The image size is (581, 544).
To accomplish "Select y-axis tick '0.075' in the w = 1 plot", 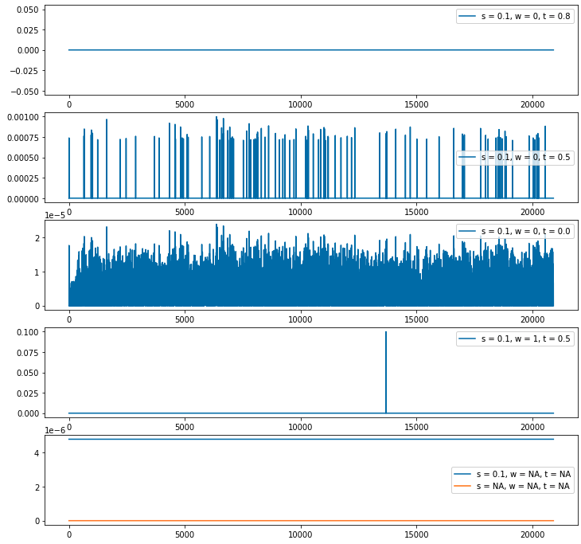I will [x=28, y=353].
